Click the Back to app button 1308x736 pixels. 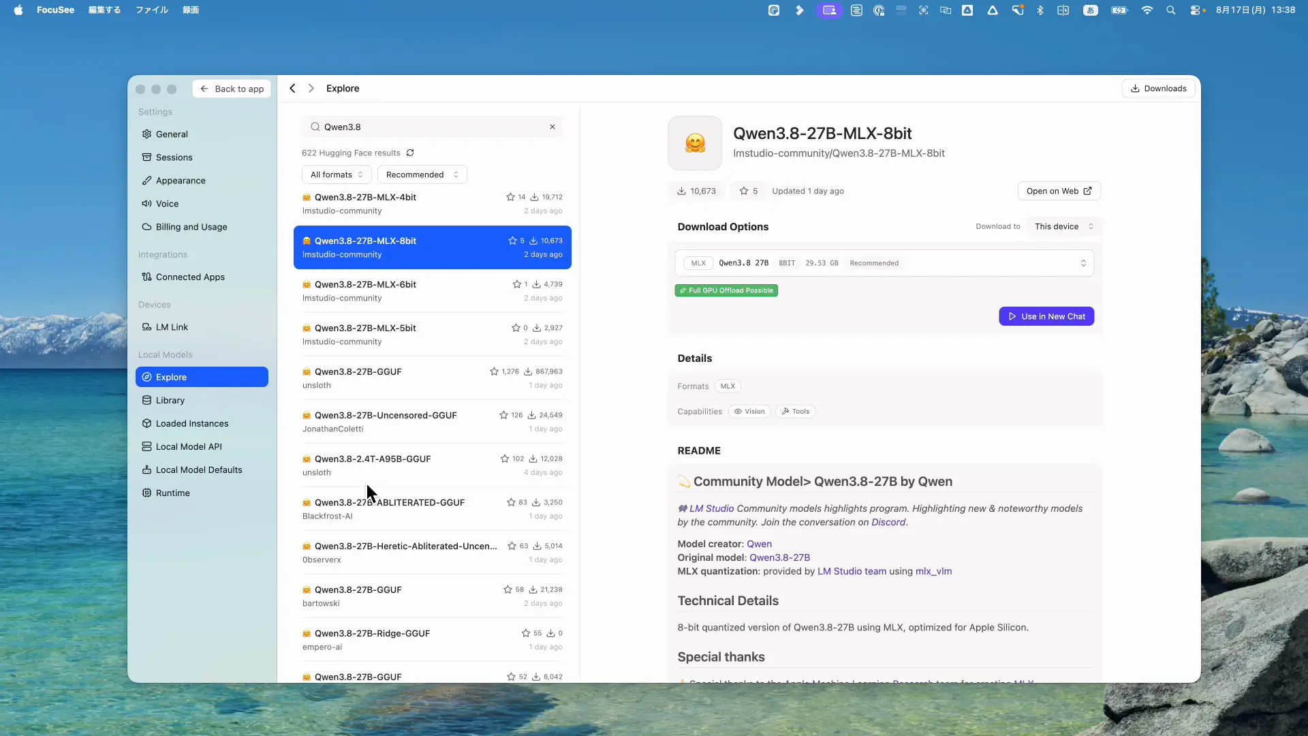pos(232,89)
